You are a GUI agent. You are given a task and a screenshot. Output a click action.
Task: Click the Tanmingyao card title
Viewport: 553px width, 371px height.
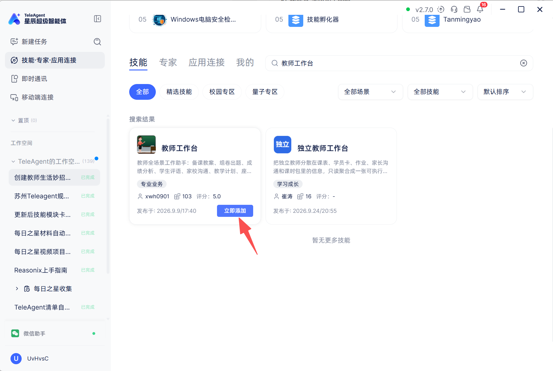coord(462,19)
